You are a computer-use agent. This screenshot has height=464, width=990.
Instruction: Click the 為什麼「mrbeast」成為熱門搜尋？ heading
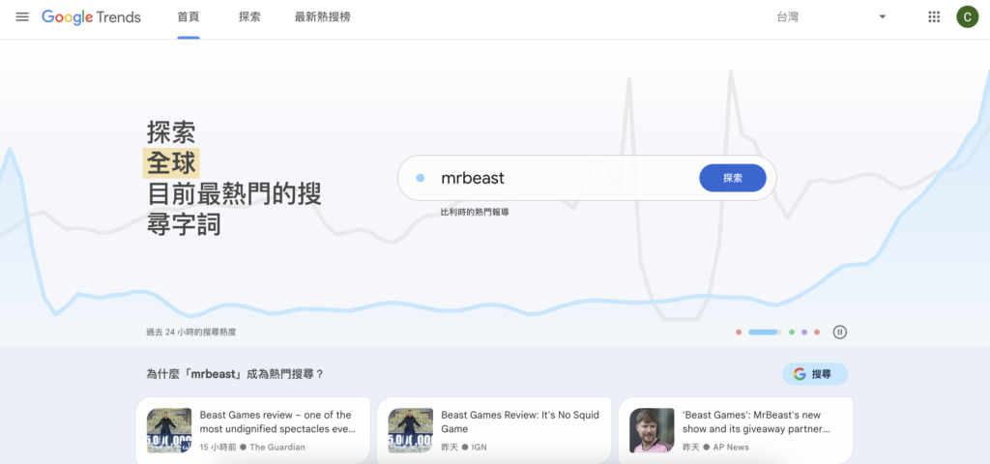tap(235, 374)
